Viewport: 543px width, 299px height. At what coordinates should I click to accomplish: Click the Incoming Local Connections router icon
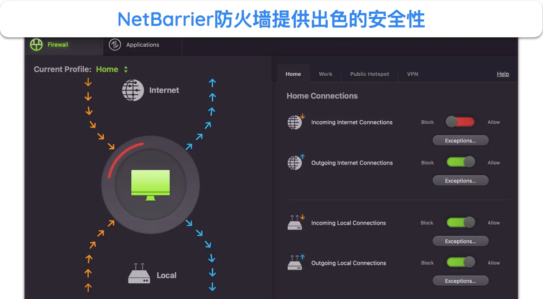pos(295,223)
